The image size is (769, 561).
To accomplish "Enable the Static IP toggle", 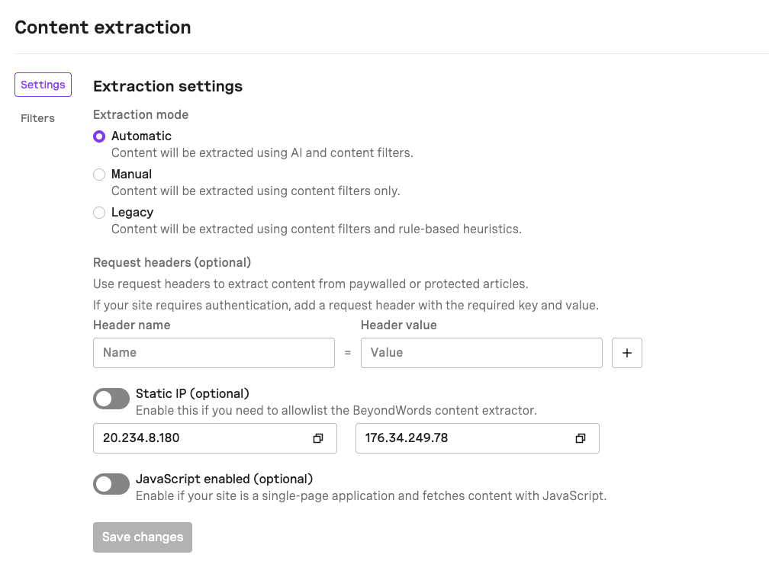I will pyautogui.click(x=111, y=399).
